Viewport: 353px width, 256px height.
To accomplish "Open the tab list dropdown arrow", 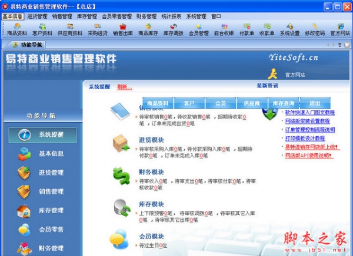I will [339, 45].
